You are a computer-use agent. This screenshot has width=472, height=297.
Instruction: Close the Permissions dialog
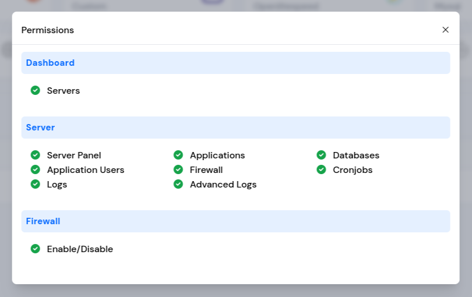click(445, 30)
